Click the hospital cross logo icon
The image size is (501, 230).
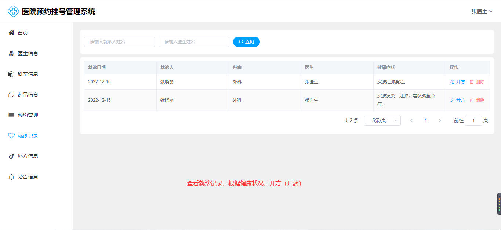point(13,11)
